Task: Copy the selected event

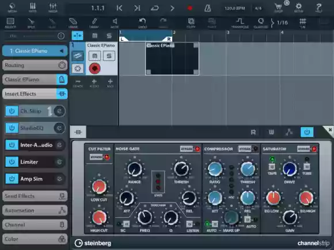Action: click(191, 23)
